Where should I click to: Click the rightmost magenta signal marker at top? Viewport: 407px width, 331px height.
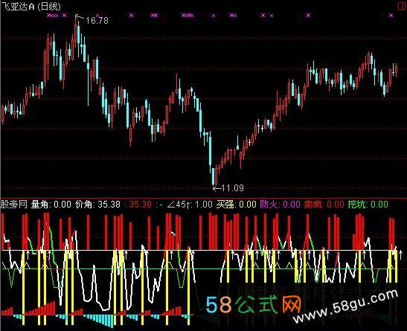coord(391,16)
